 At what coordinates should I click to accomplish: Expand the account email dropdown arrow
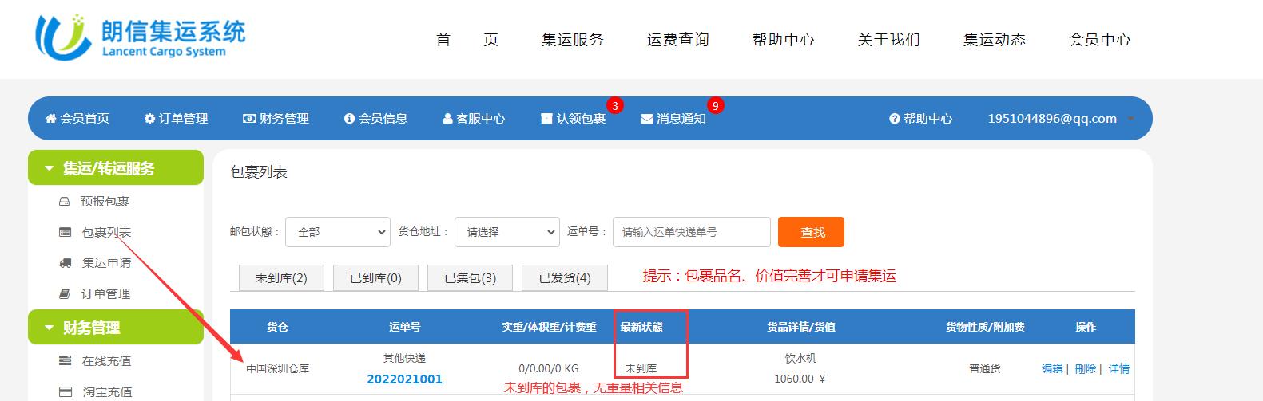coord(1130,119)
